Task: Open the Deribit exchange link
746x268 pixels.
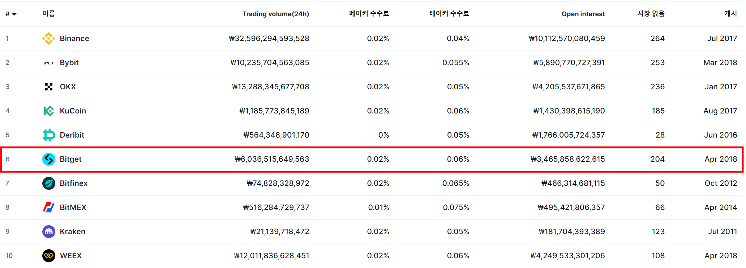Action: 72,135
